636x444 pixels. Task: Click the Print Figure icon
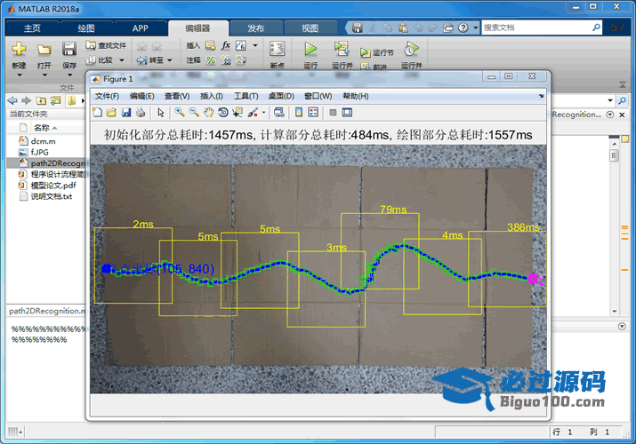141,113
